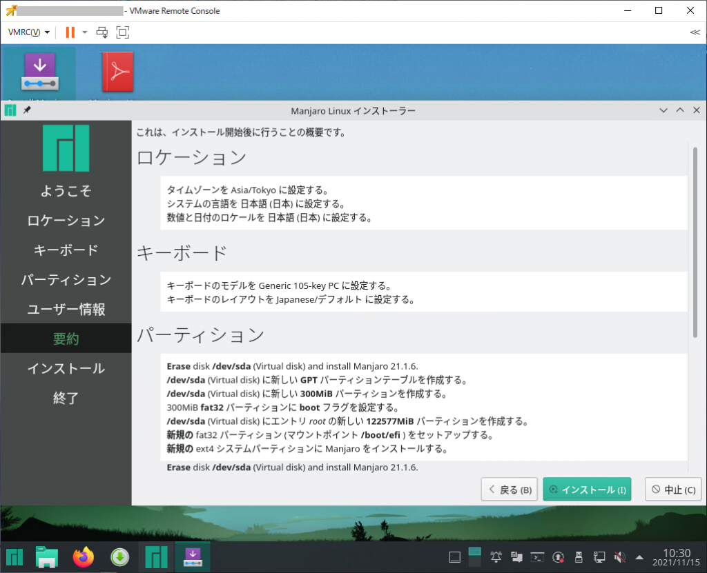Go back with the 戻る (B) button
The image size is (707, 573).
(x=510, y=490)
